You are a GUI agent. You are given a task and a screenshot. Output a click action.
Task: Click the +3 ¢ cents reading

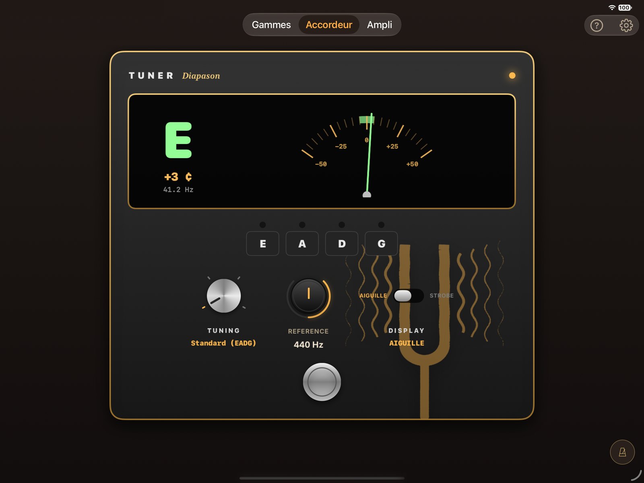(x=178, y=177)
